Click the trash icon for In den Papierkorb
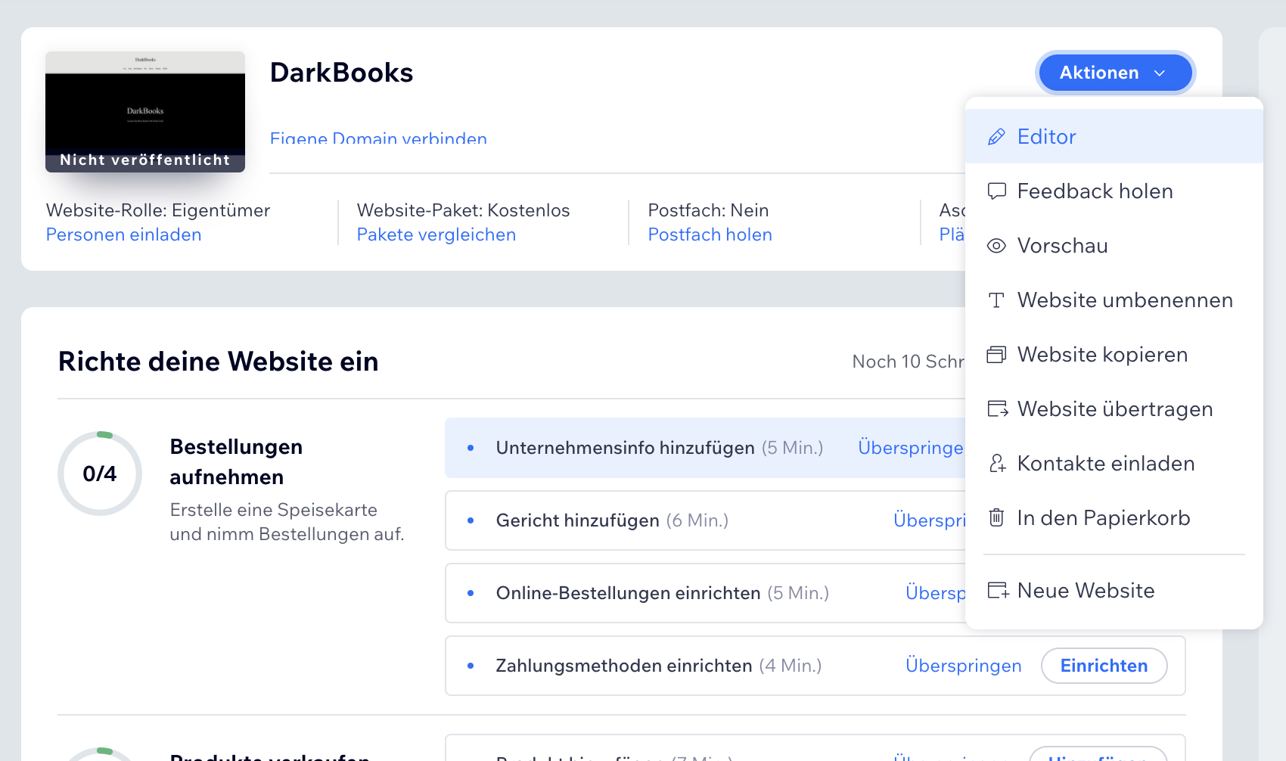Image resolution: width=1286 pixels, height=761 pixels. tap(996, 518)
